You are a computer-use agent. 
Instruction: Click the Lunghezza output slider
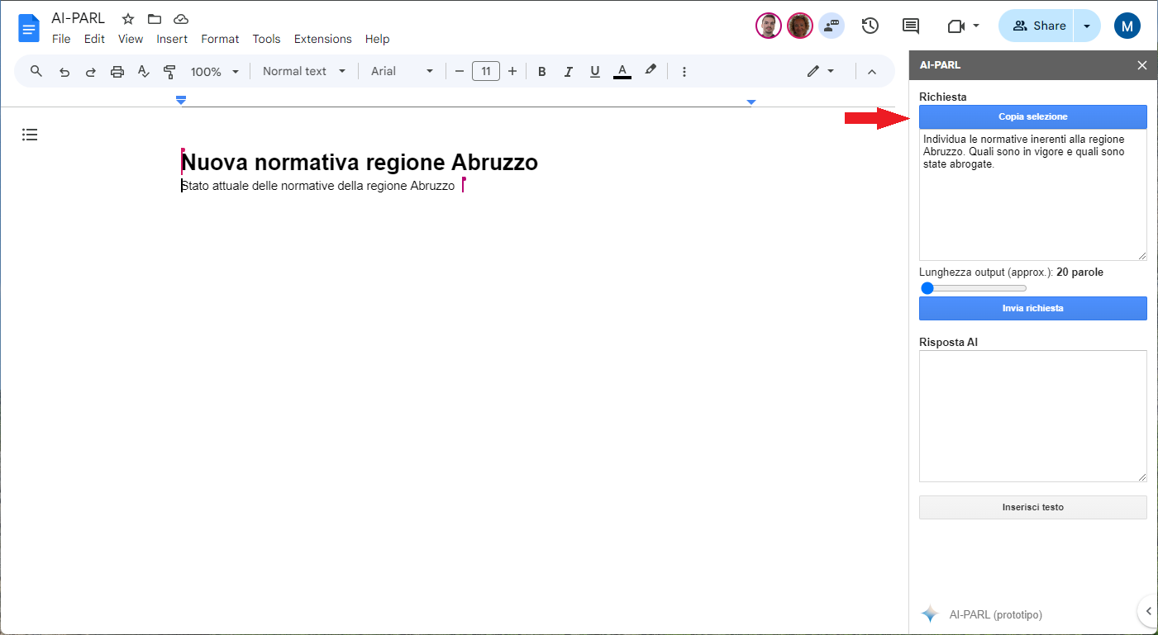(975, 288)
